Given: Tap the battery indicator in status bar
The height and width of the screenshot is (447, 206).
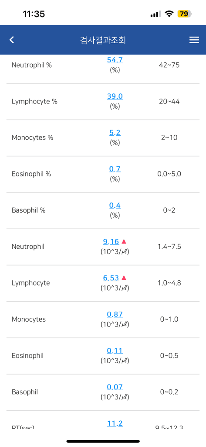Looking at the screenshot, I should pos(184,14).
